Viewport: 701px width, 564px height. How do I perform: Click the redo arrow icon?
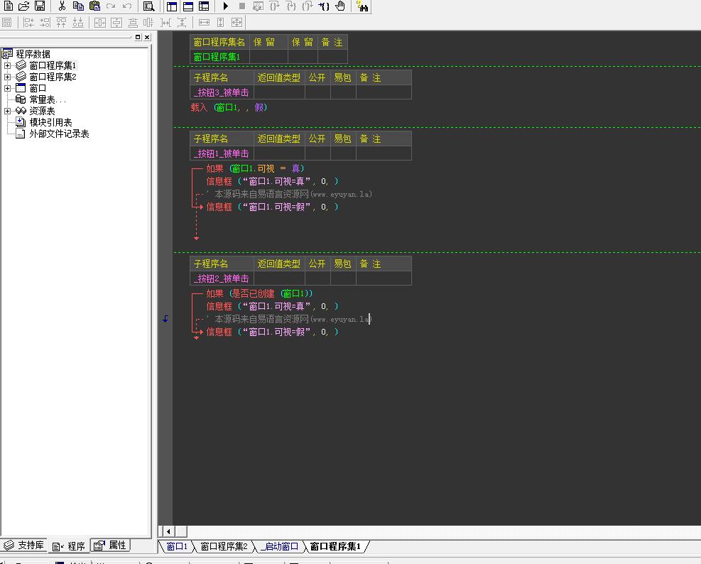111,6
